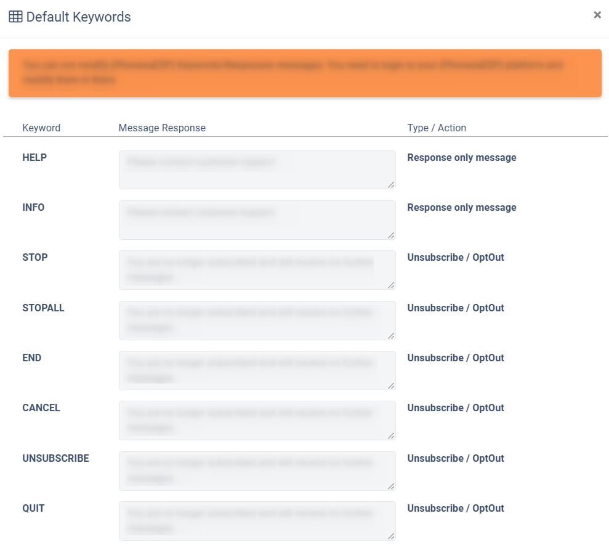Focus the QUIT response text area
Image resolution: width=609 pixels, height=545 pixels.
pyautogui.click(x=257, y=520)
